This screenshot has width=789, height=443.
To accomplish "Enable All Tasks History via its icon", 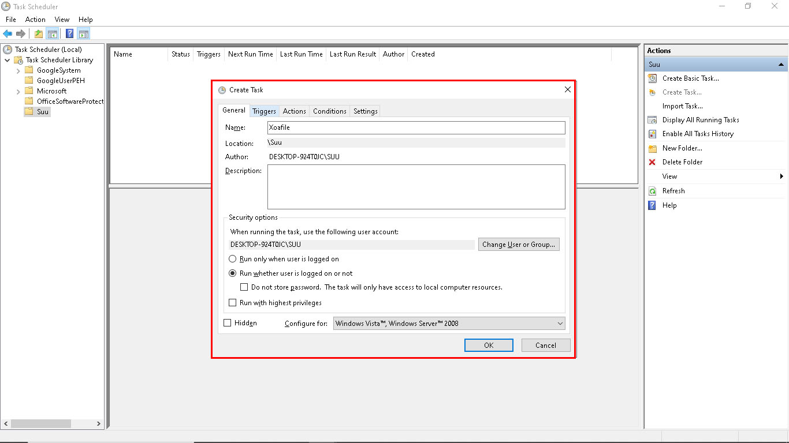I will 652,133.
